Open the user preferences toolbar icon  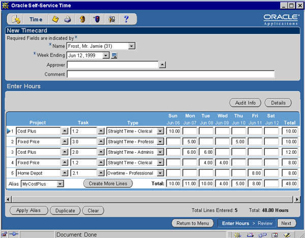tap(112, 19)
